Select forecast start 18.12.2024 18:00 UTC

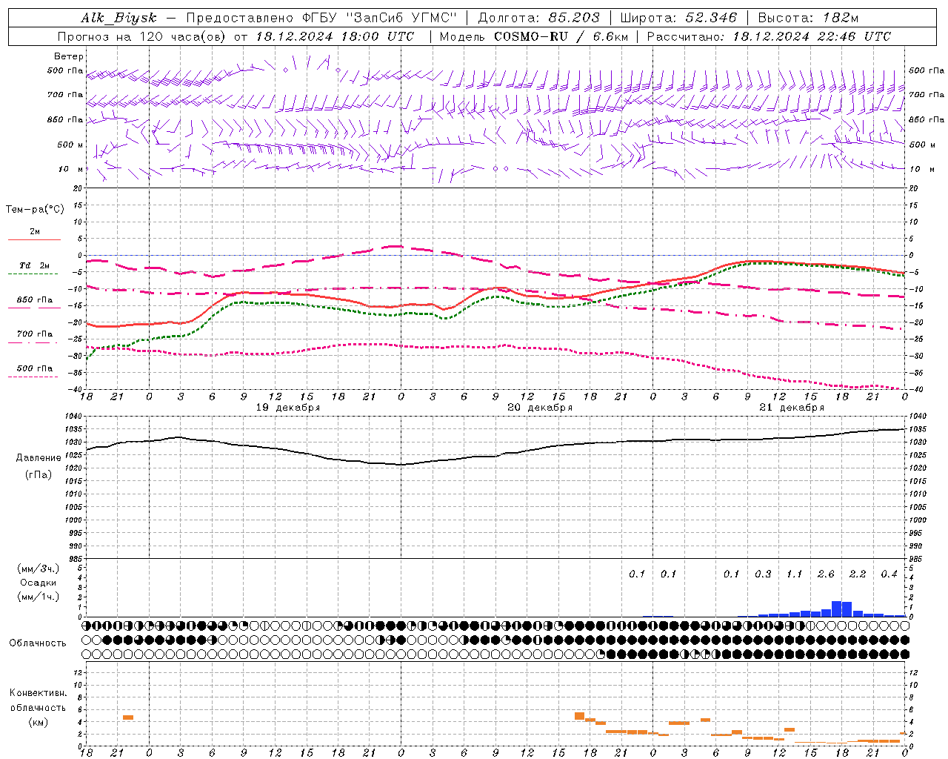pyautogui.click(x=335, y=36)
